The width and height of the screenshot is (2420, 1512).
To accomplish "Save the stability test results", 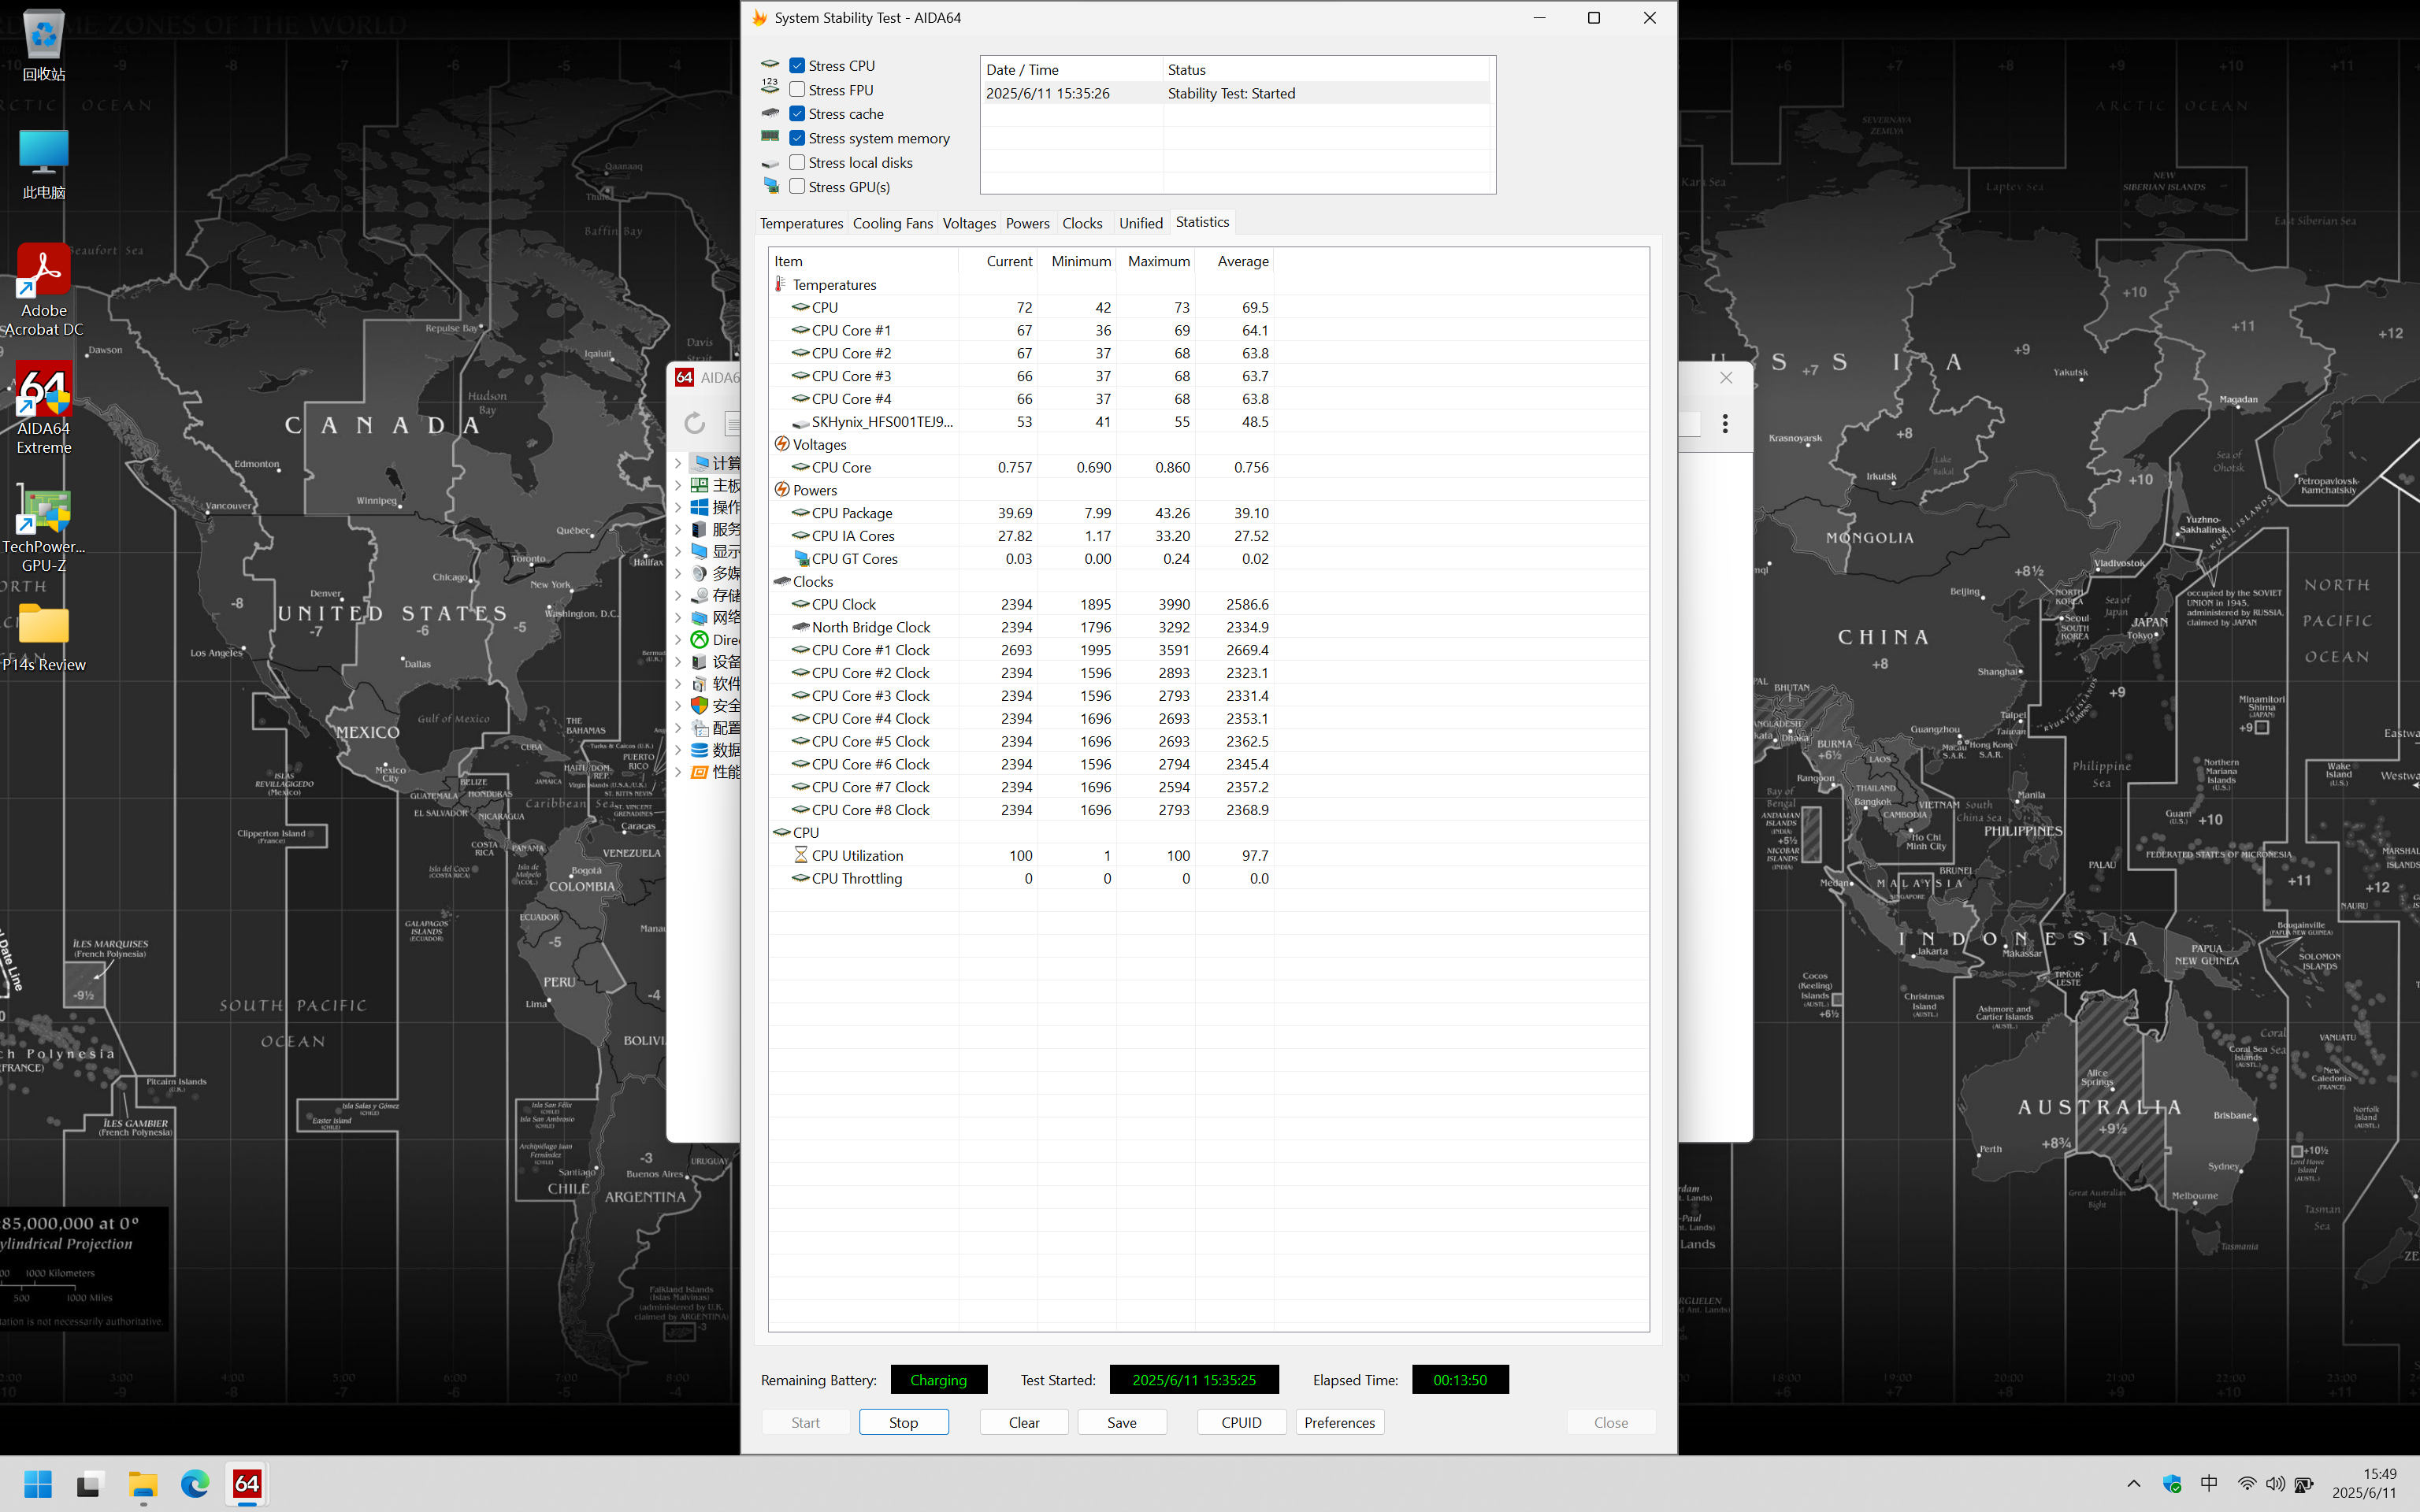I will pyautogui.click(x=1121, y=1422).
